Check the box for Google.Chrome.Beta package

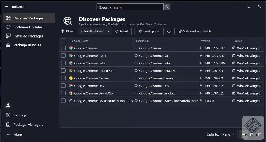[x=63, y=63]
